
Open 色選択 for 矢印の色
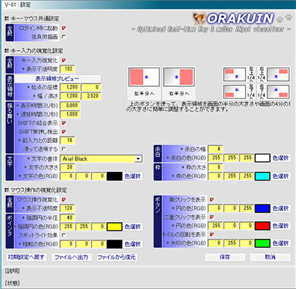pos(280,243)
